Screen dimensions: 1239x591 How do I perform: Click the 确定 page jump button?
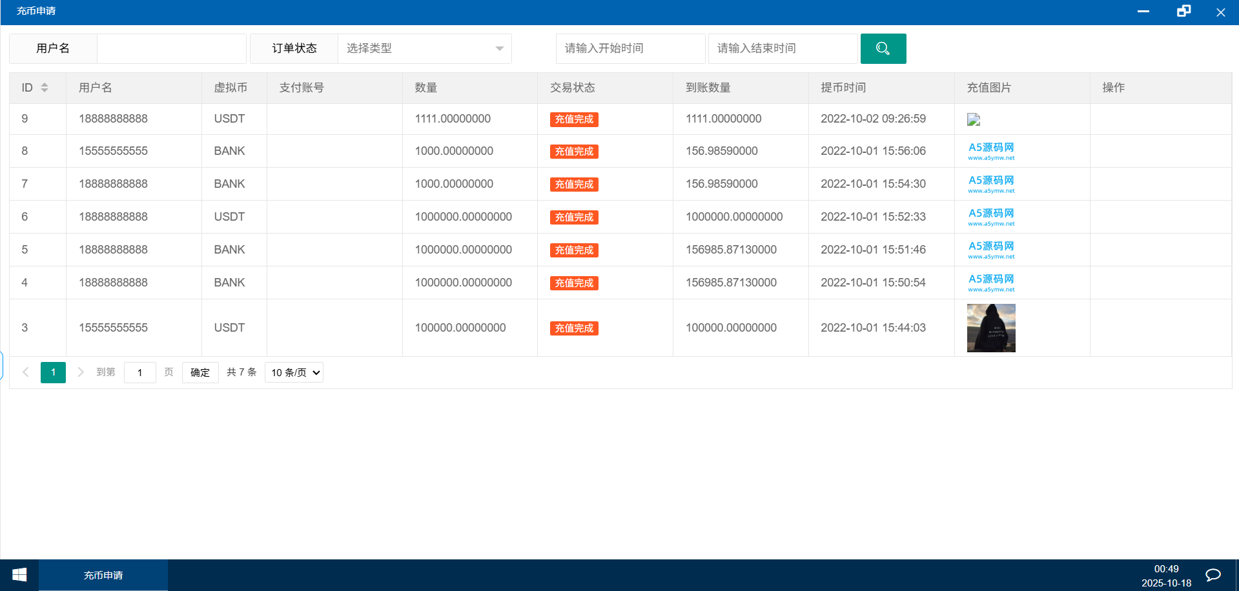pos(200,372)
